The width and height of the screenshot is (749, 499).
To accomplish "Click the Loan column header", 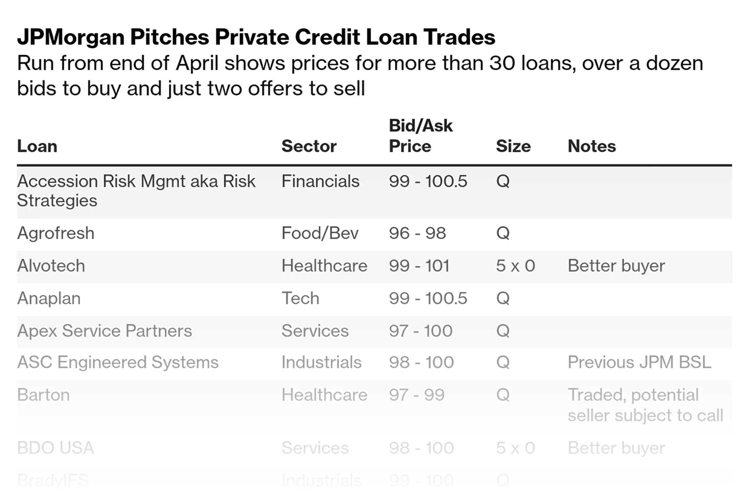I will [x=37, y=146].
